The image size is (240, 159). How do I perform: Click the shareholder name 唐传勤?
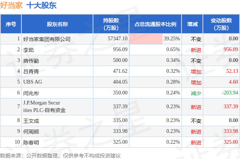(31, 60)
